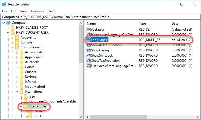Screen dimensions: 201x120
Task: Click the HKEY_CURRENT_USER folder icon
Action: (13, 33)
